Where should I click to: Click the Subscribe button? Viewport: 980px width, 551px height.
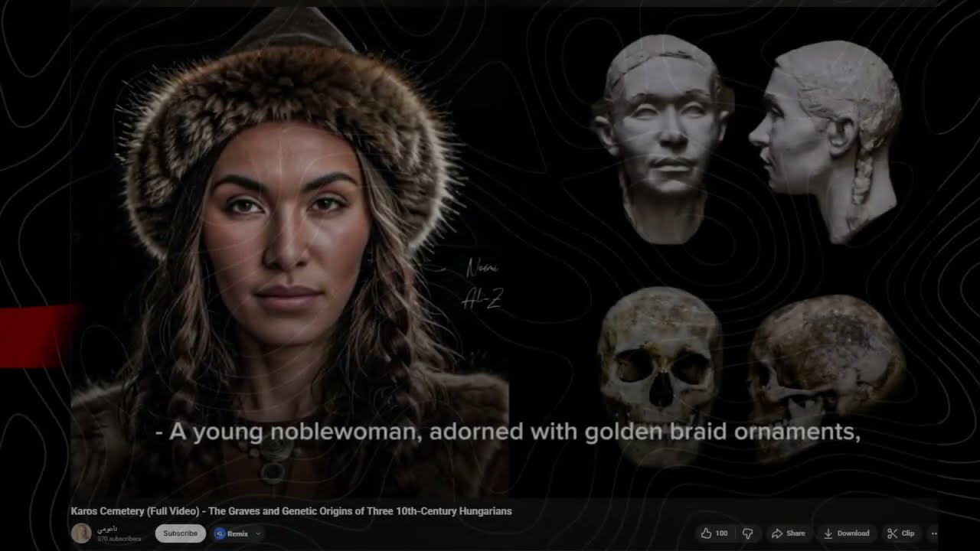coord(180,533)
